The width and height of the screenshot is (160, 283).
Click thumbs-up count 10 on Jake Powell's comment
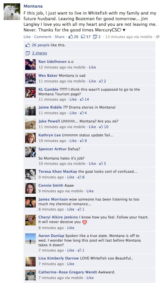104,127
